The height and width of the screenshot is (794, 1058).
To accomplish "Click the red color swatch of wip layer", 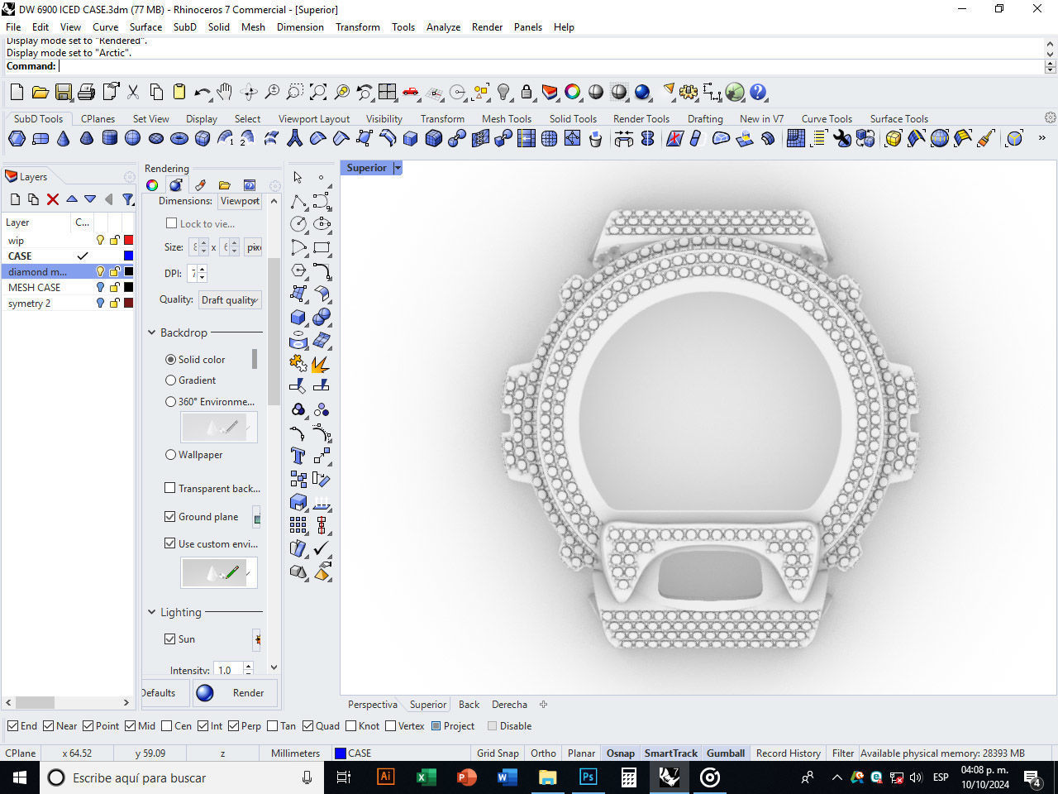I will (128, 241).
